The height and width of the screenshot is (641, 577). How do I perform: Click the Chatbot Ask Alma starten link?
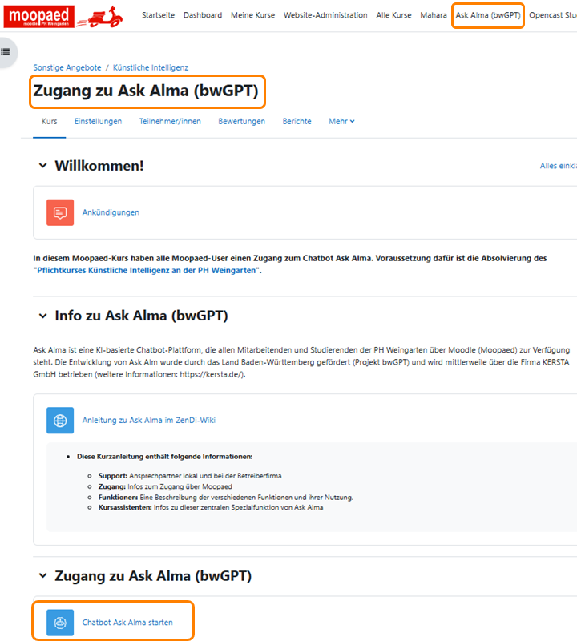[x=127, y=622]
